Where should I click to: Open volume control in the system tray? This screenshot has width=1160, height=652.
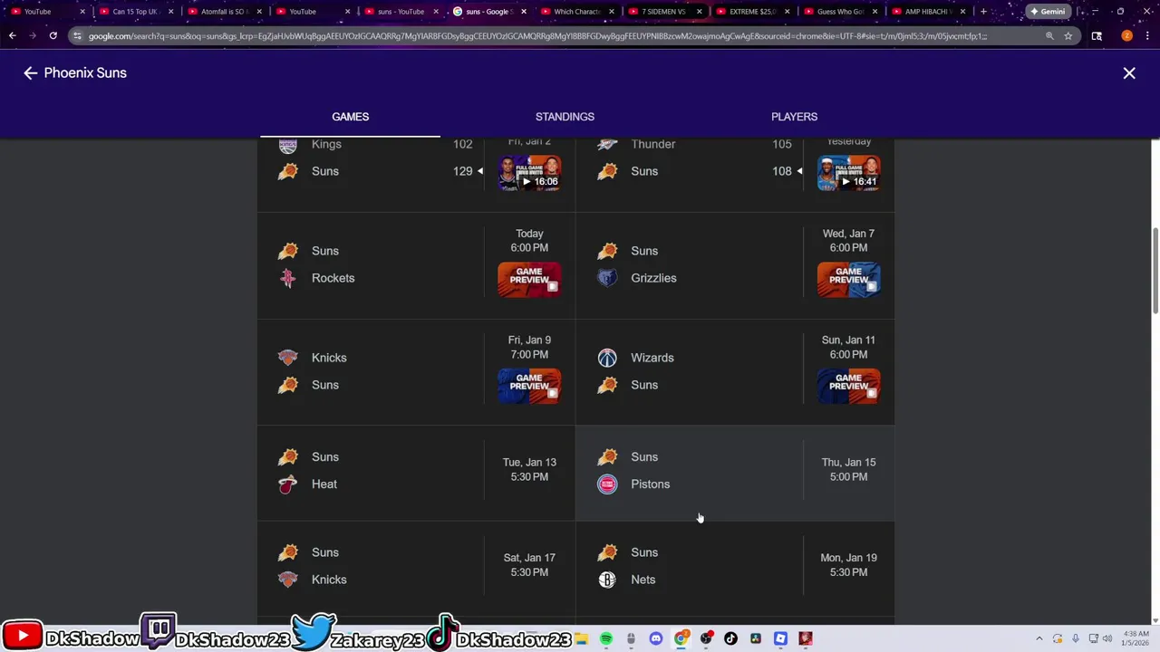(1107, 639)
